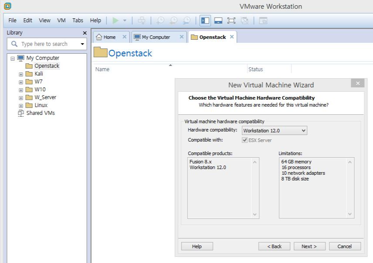This screenshot has height=263, width=373.
Task: Click the Take Snapshot toolbar icon
Action: click(x=161, y=21)
